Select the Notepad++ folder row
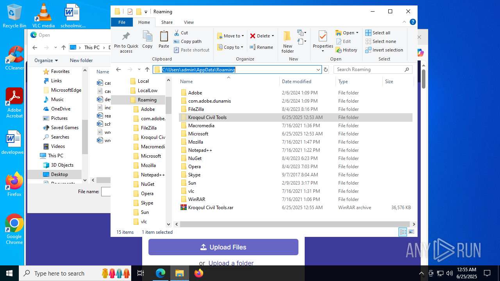The image size is (500, 281). coord(296,150)
